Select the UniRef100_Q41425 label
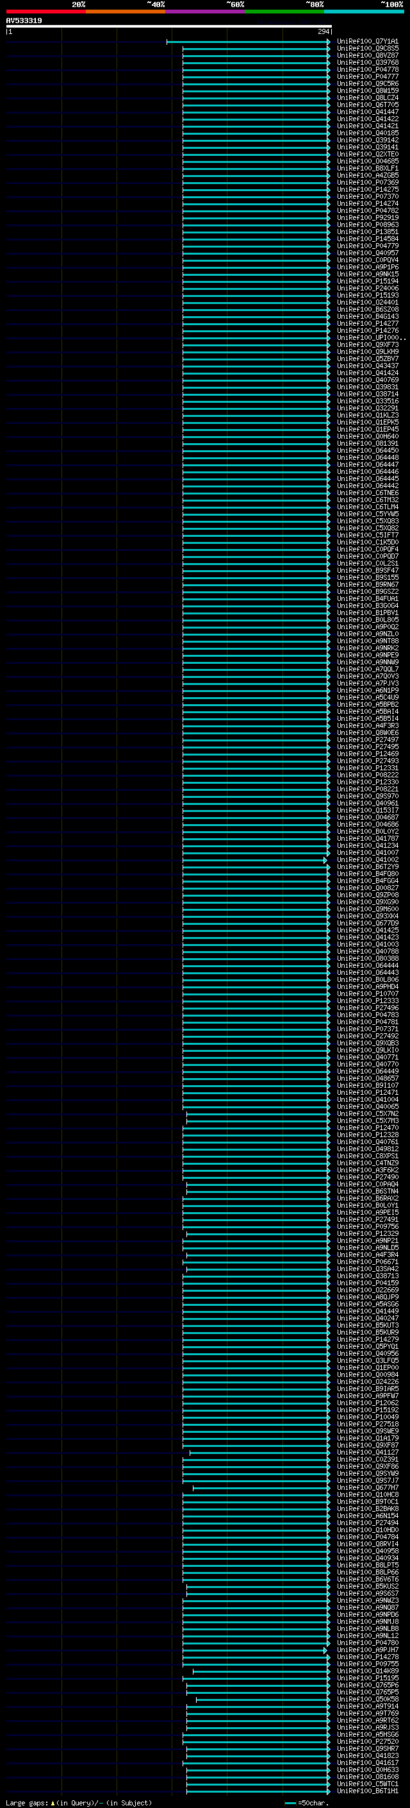The height and width of the screenshot is (1808, 410). [367, 930]
